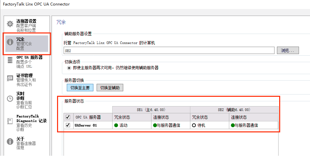This screenshot has height=156, width=310.
Task: Click green dot in SE2 与服务器通信 cell
Action: coord(233,125)
